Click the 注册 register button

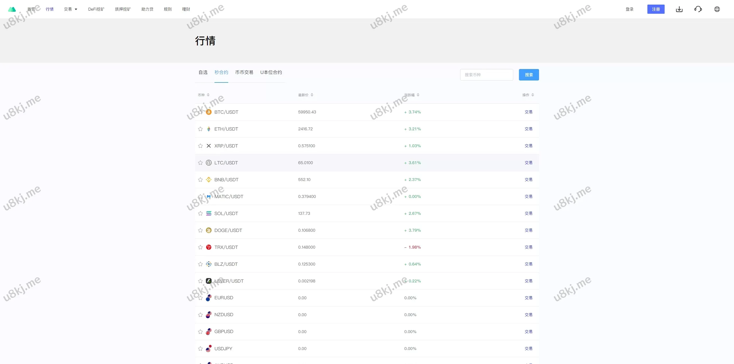coord(656,9)
